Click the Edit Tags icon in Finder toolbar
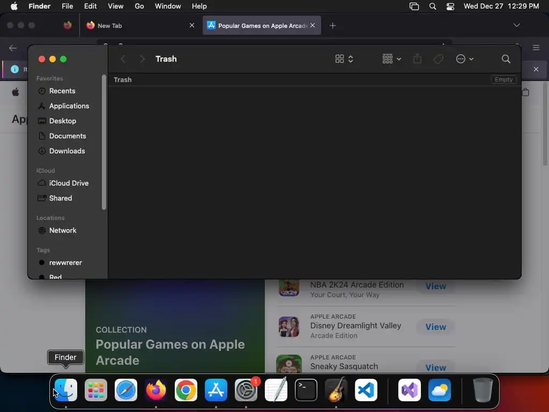The image size is (549, 412). 438,59
